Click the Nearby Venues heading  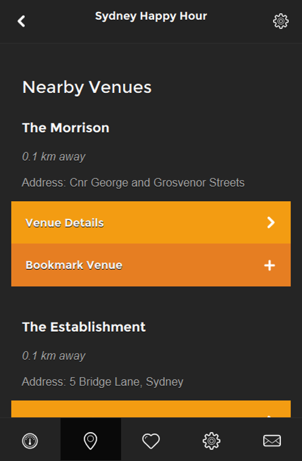coord(87,88)
